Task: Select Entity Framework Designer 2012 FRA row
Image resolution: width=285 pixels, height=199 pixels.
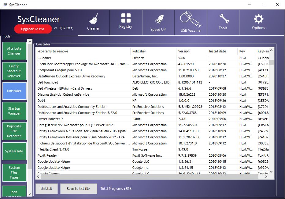Action: point(152,137)
